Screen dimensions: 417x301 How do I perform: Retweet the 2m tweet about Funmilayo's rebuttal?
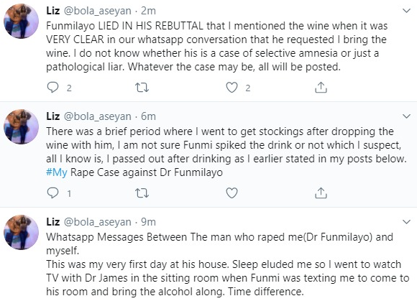coord(142,88)
